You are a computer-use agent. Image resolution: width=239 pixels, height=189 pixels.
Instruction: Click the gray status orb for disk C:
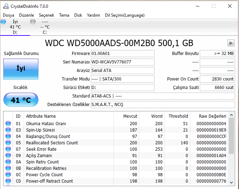click(x=33, y=22)
